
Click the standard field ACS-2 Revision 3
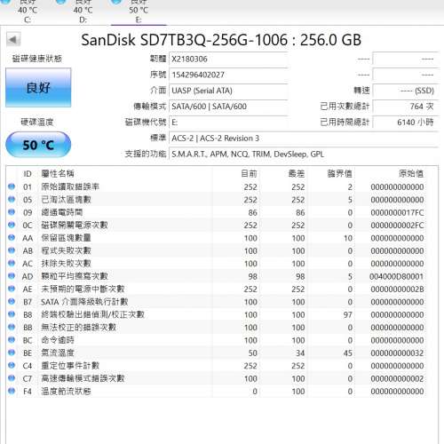(304, 139)
